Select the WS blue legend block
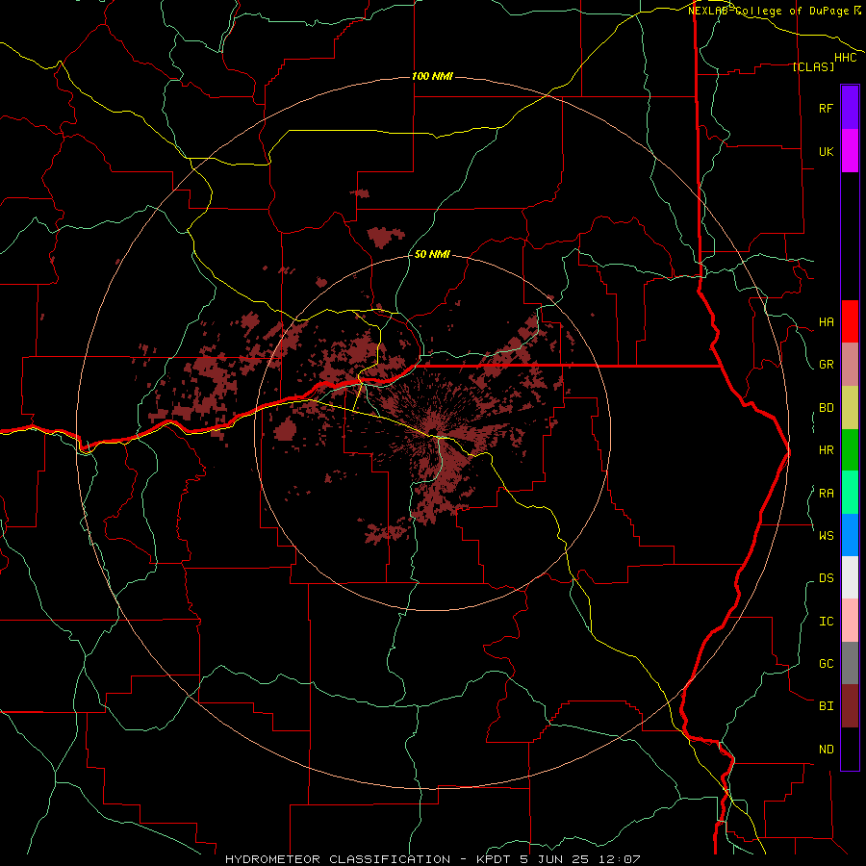The width and height of the screenshot is (866, 866). [850, 535]
